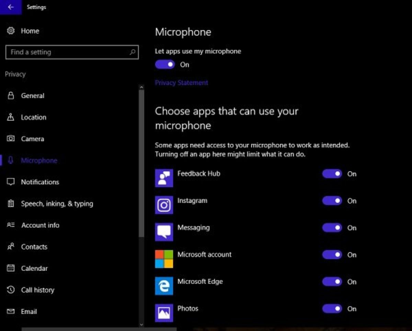Toggle Feedback Hub microphone switch
Image resolution: width=412 pixels, height=331 pixels.
[332, 174]
